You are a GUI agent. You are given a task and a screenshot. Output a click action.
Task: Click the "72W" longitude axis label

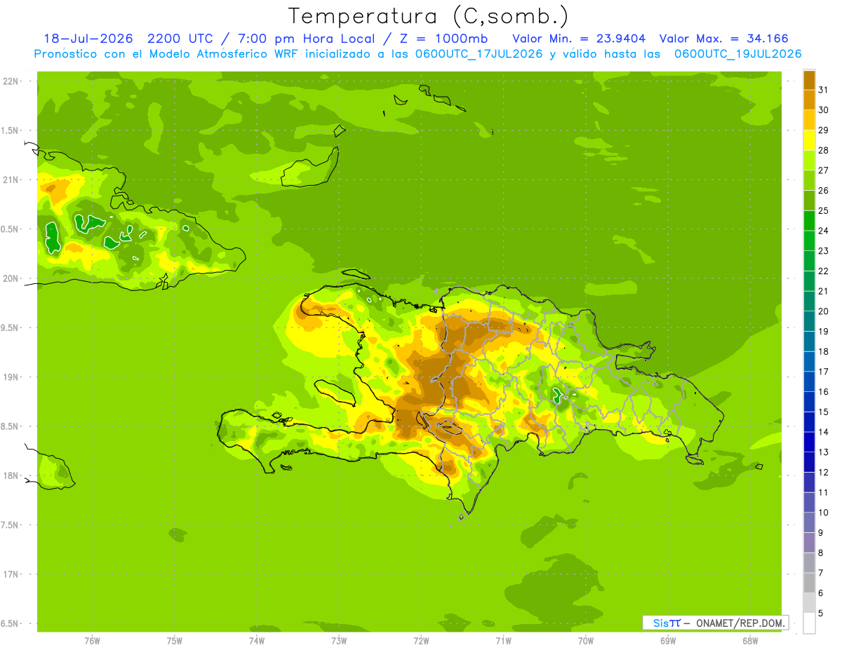coord(421,640)
